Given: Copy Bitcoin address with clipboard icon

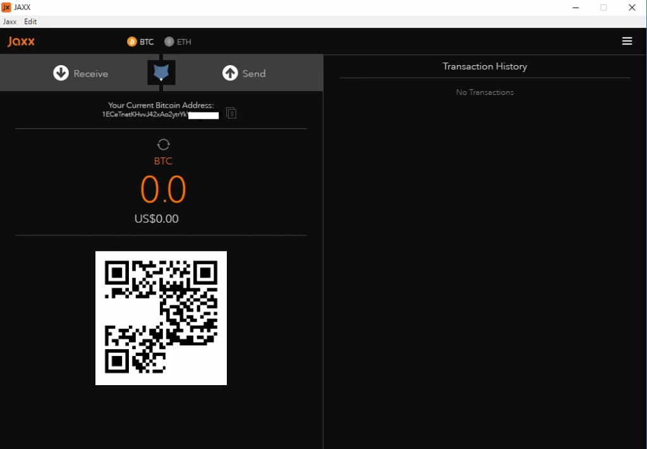Looking at the screenshot, I should coord(231,113).
